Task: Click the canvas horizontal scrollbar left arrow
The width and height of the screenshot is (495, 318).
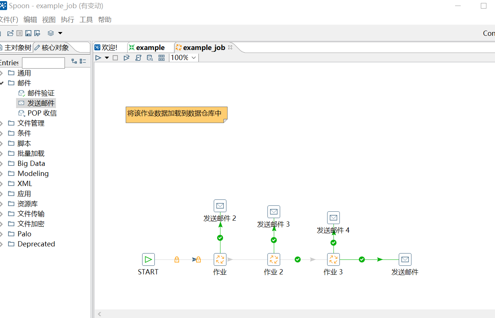Action: (x=100, y=314)
